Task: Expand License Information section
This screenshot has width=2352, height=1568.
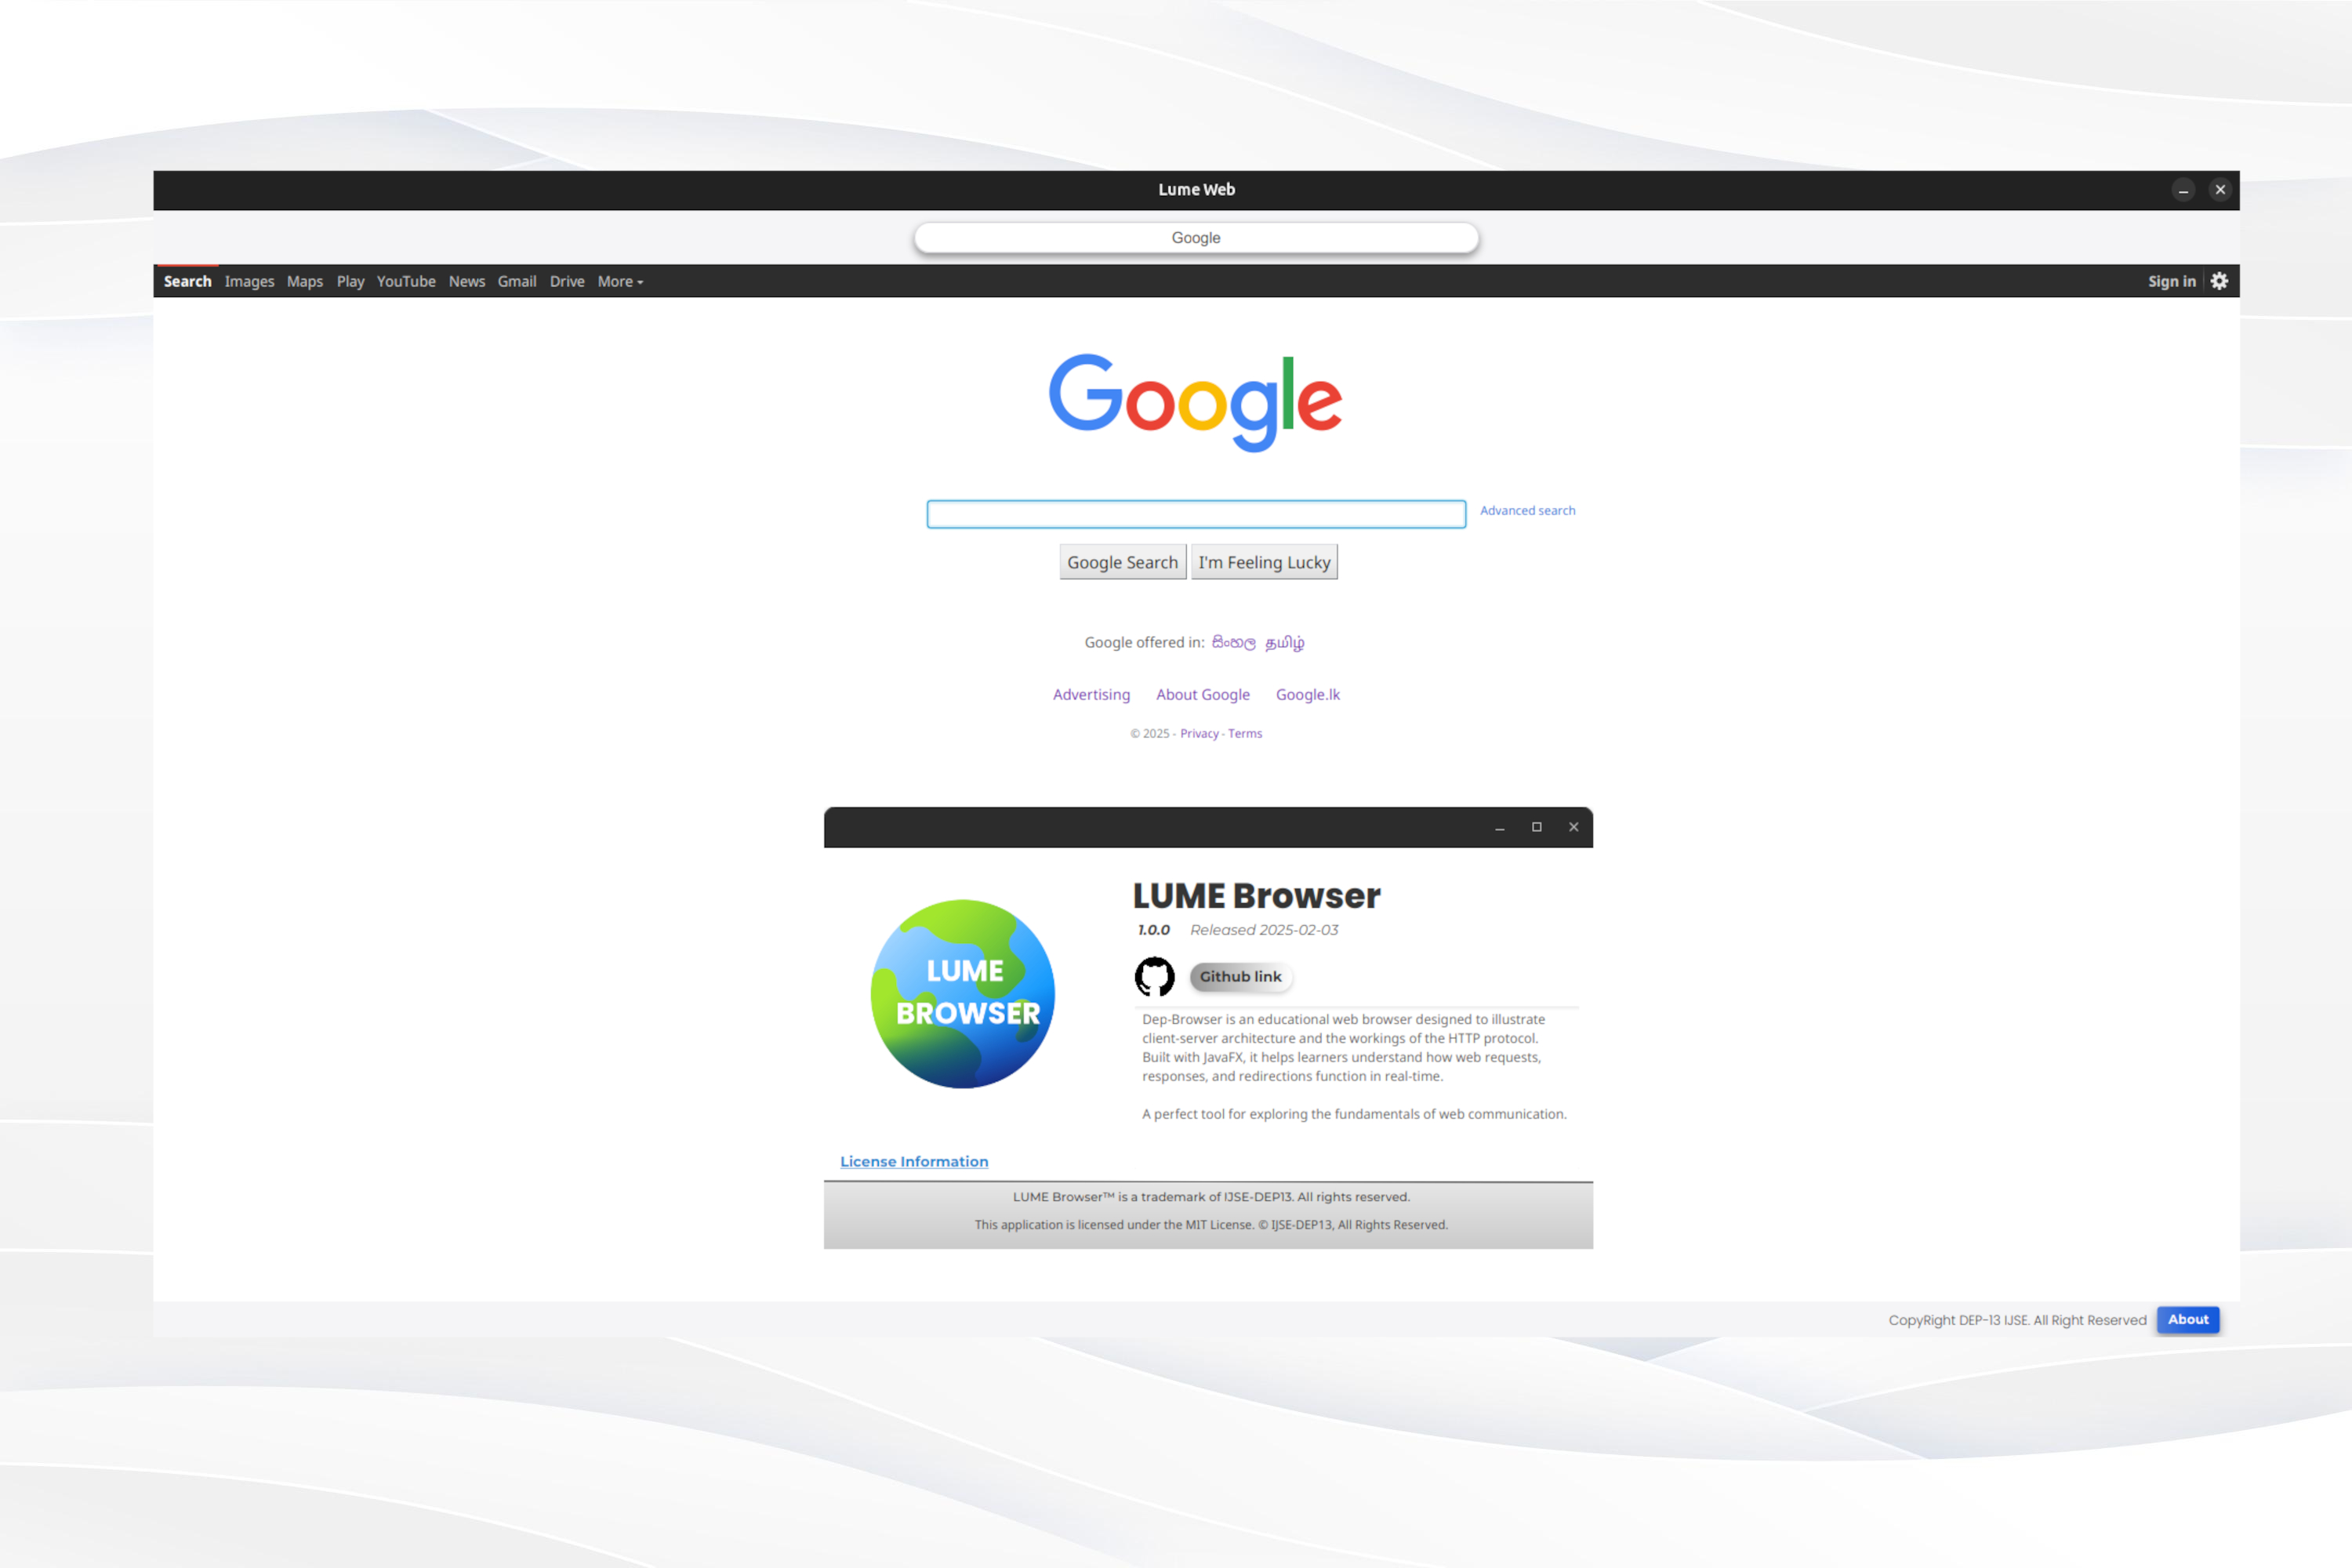Action: pos(915,1160)
